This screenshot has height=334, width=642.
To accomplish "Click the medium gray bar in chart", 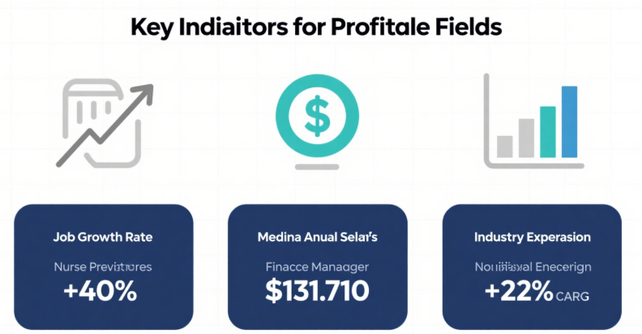I will coord(526,137).
